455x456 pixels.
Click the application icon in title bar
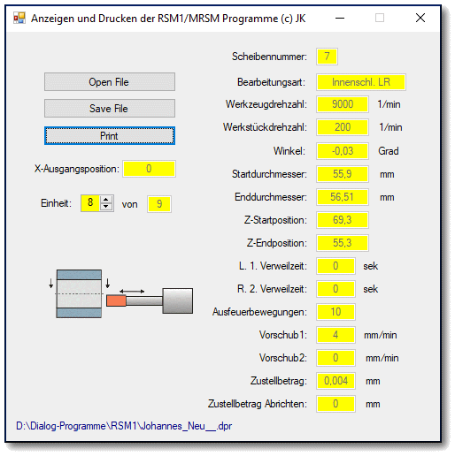click(x=19, y=18)
